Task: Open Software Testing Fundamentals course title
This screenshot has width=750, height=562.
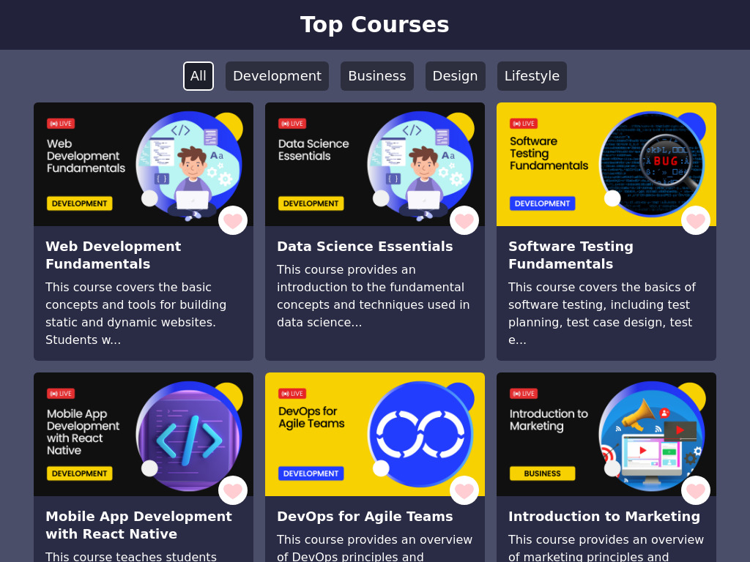Action: coord(571,255)
